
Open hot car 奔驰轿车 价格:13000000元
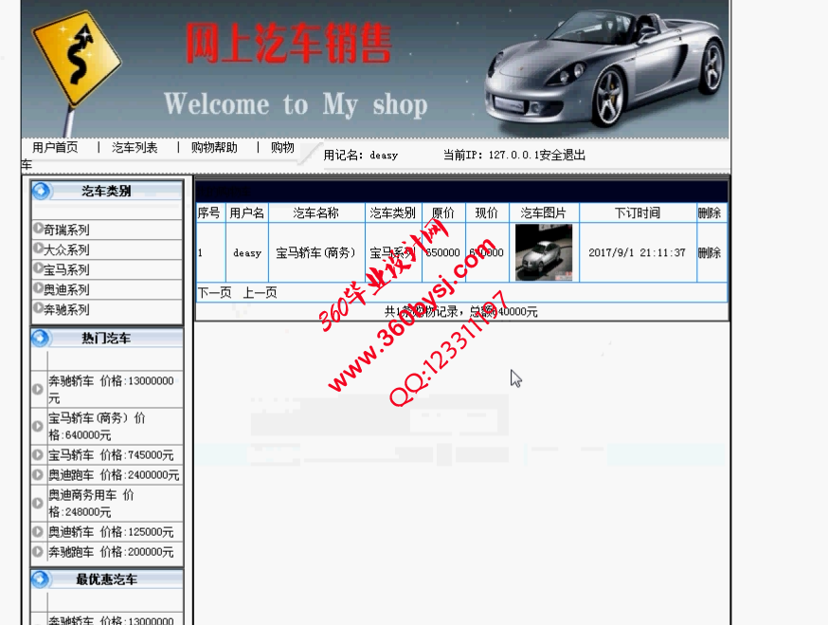click(x=112, y=389)
